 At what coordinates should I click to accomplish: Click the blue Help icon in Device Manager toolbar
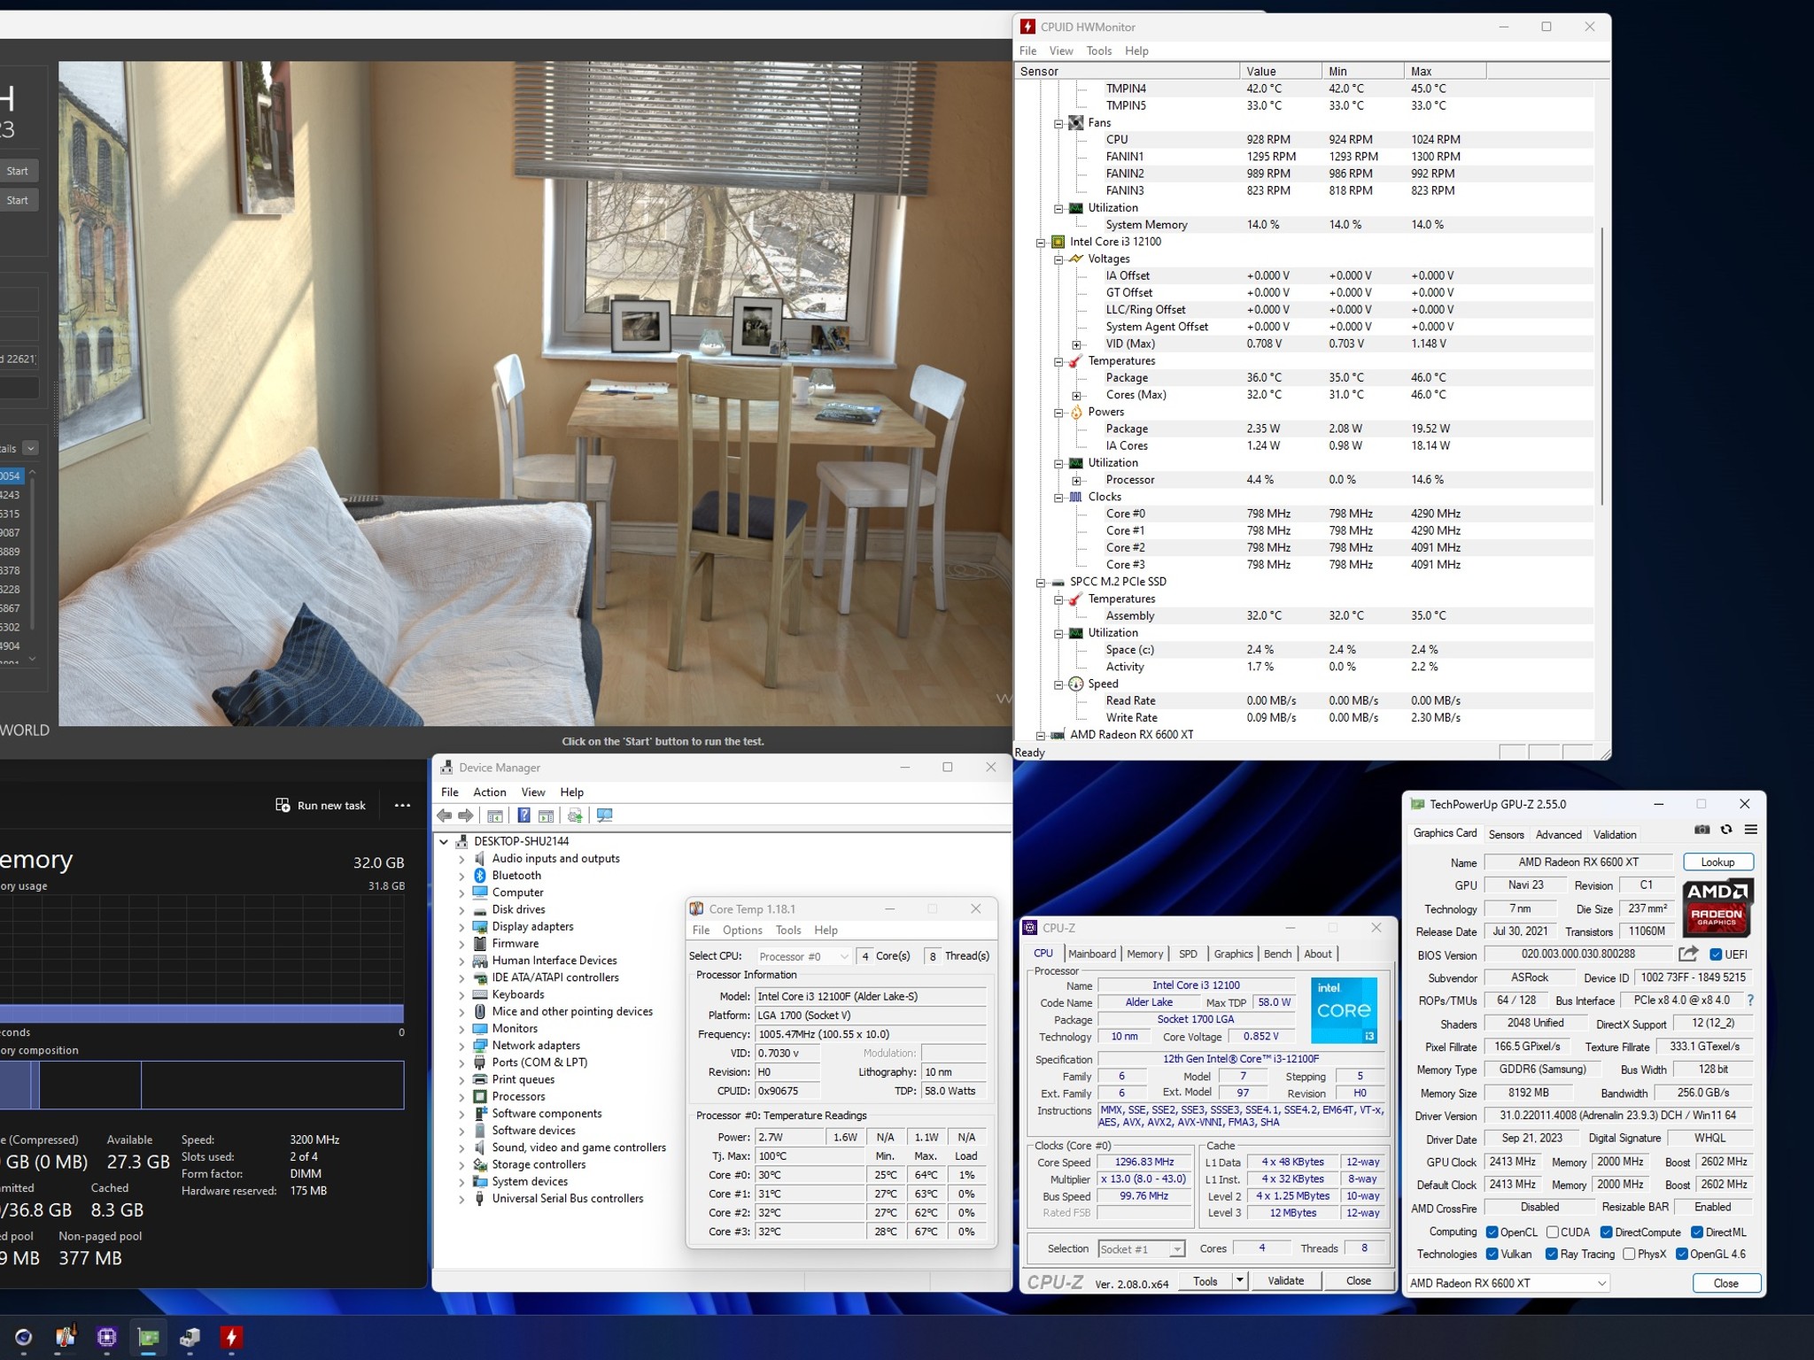[524, 815]
